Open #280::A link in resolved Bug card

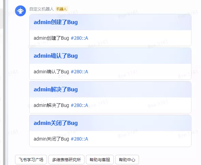coord(79,105)
